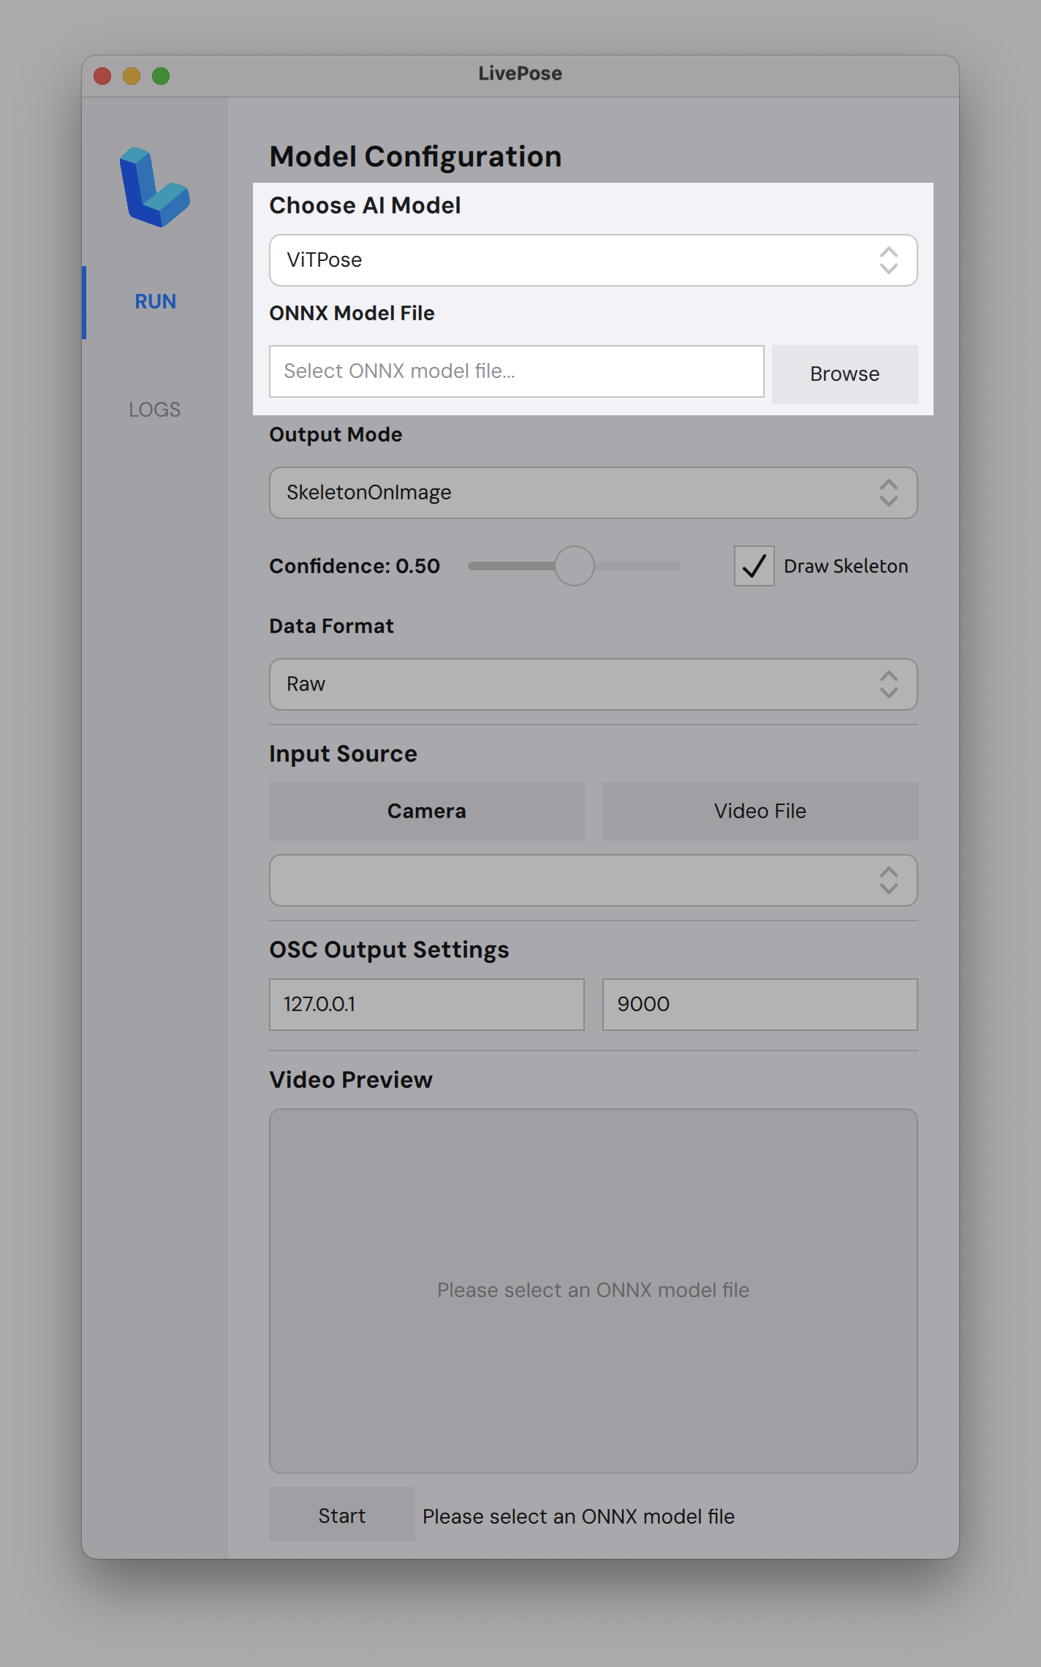The image size is (1041, 1667).
Task: Click the LivePose logo in the sidebar
Action: [x=154, y=187]
